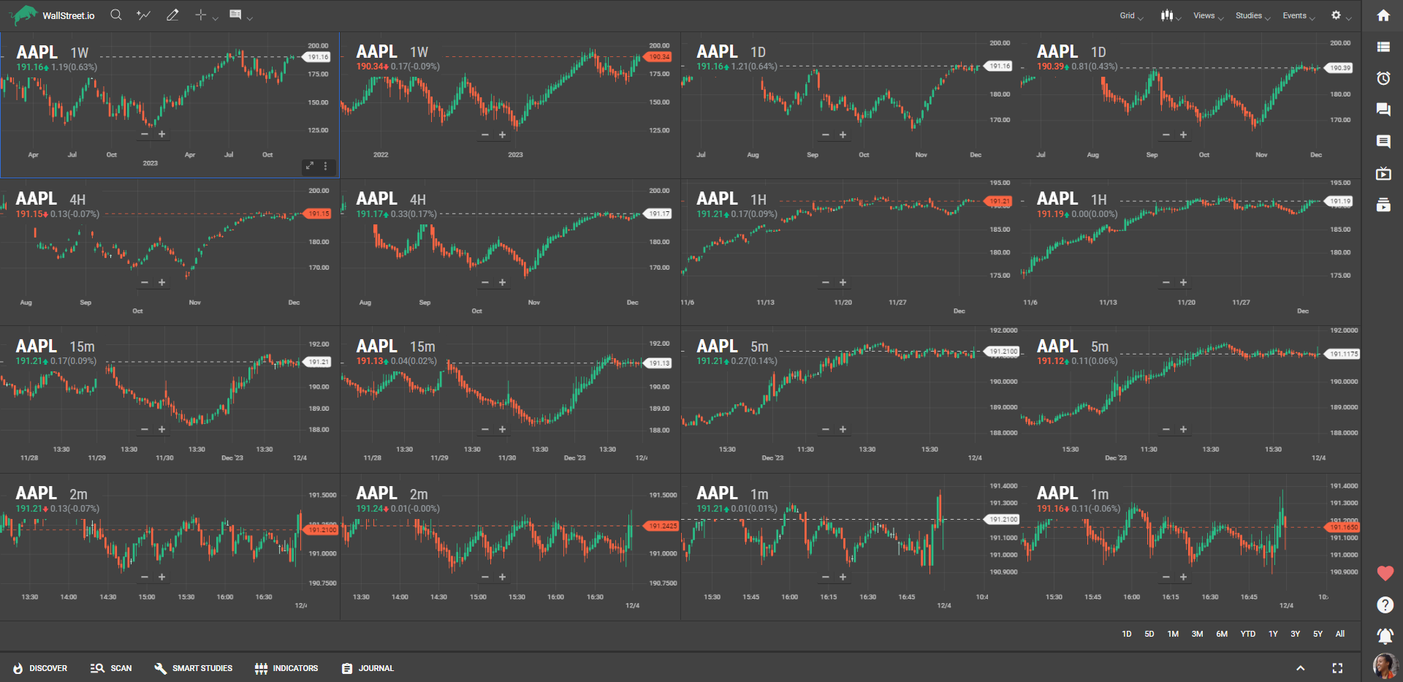This screenshot has height=682, width=1403.
Task: Expand the Events menu
Action: click(x=1299, y=16)
